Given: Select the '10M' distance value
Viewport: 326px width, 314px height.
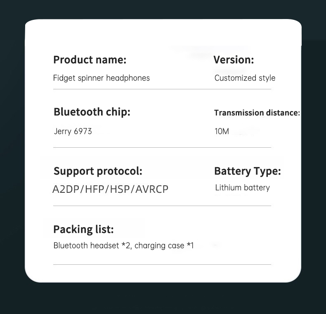Looking at the screenshot, I should coord(222,132).
